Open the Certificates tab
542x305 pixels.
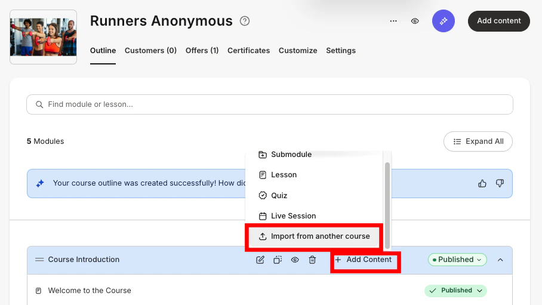point(248,51)
